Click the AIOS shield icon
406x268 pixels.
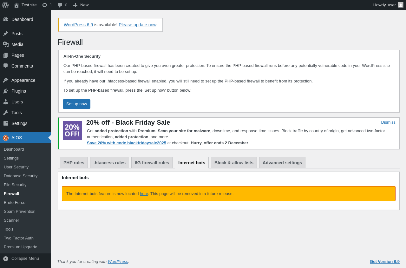tap(6, 138)
